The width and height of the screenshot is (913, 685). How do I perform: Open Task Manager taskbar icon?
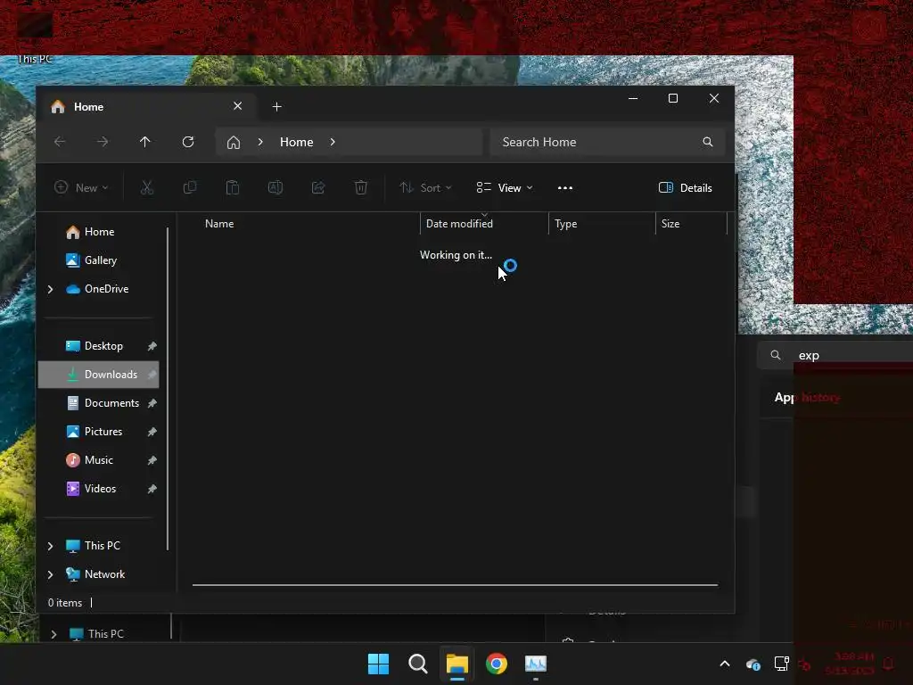point(536,664)
